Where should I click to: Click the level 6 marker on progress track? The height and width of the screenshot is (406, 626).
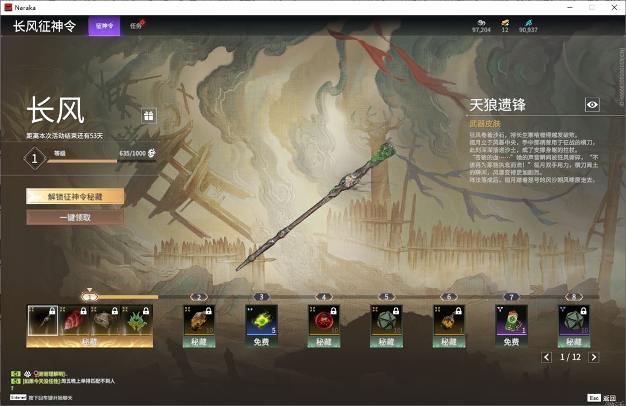click(x=449, y=297)
